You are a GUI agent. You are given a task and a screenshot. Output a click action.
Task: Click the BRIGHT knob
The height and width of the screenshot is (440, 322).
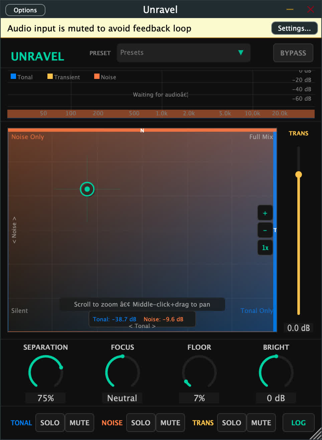(276, 372)
